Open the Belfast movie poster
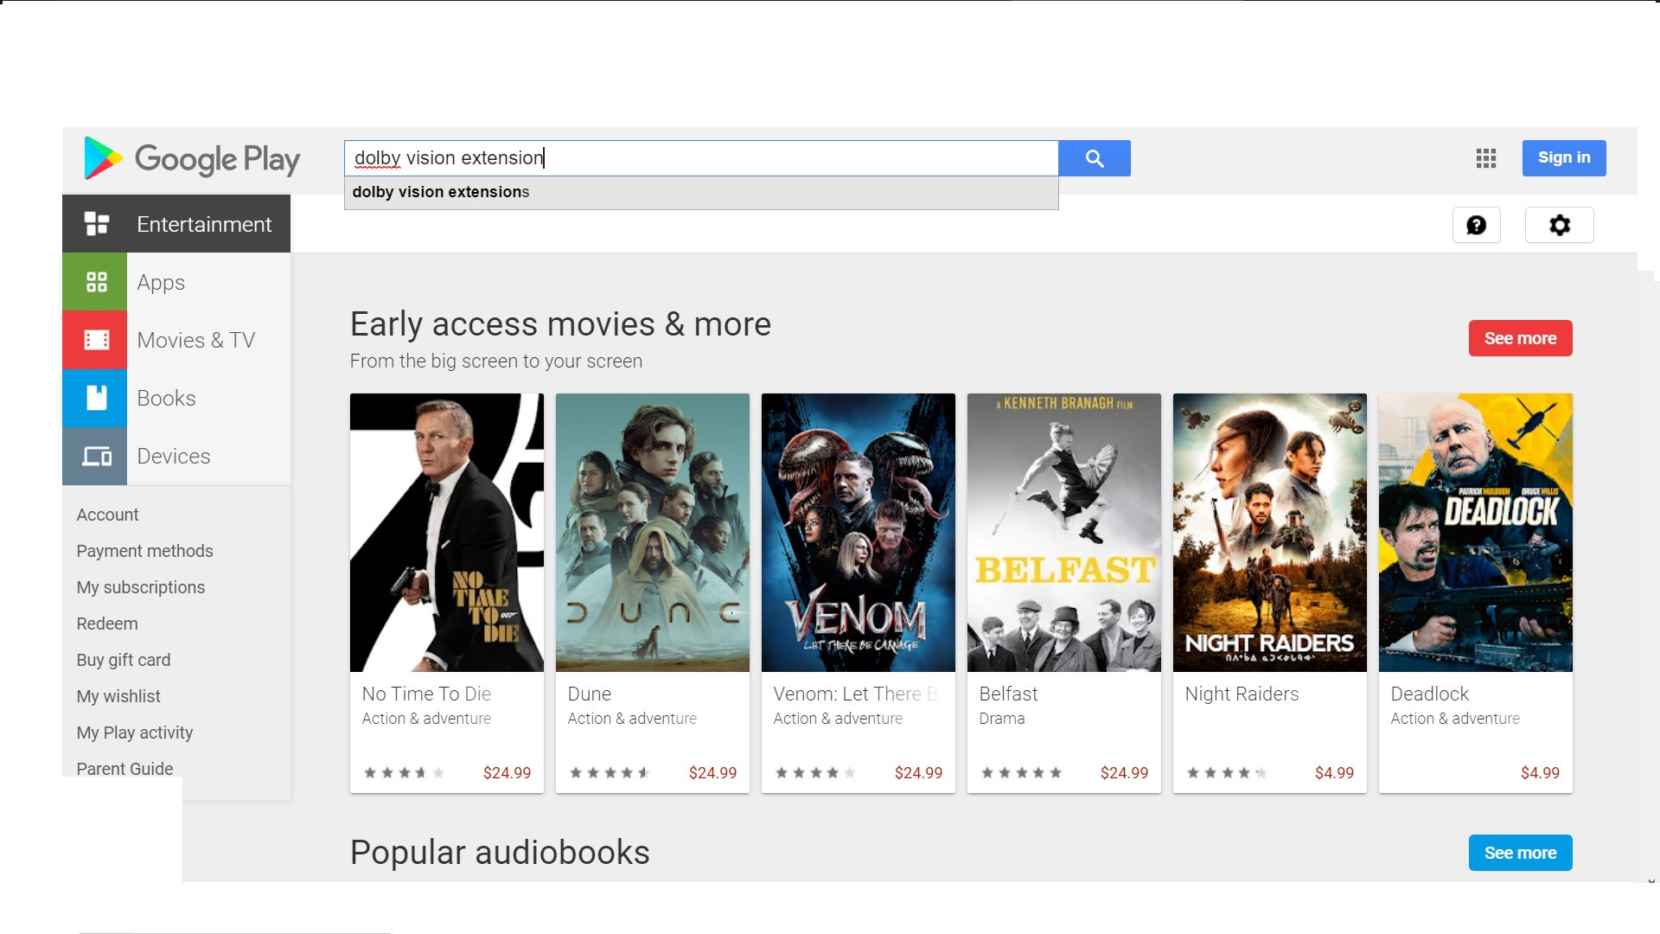Image resolution: width=1660 pixels, height=934 pixels. click(x=1064, y=533)
